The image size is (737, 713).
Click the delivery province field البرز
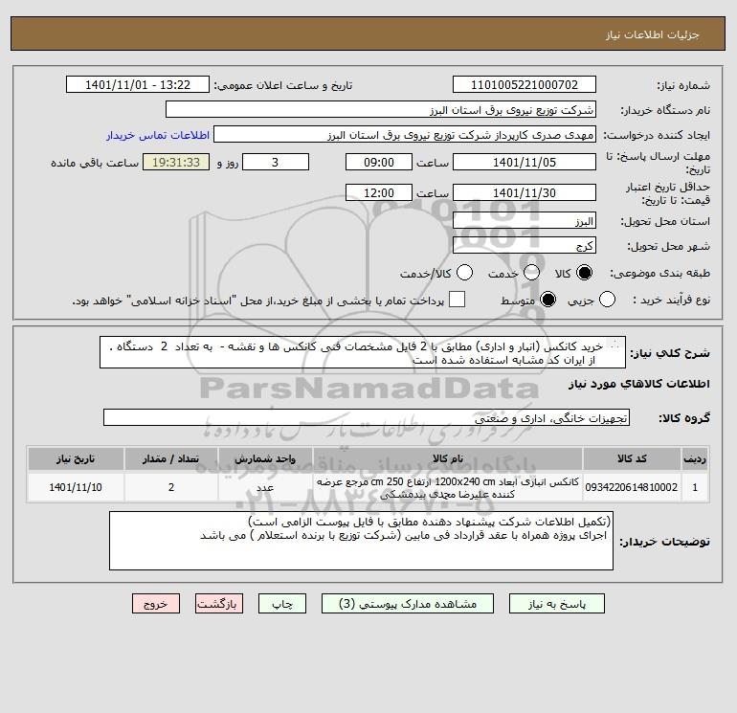coord(525,221)
